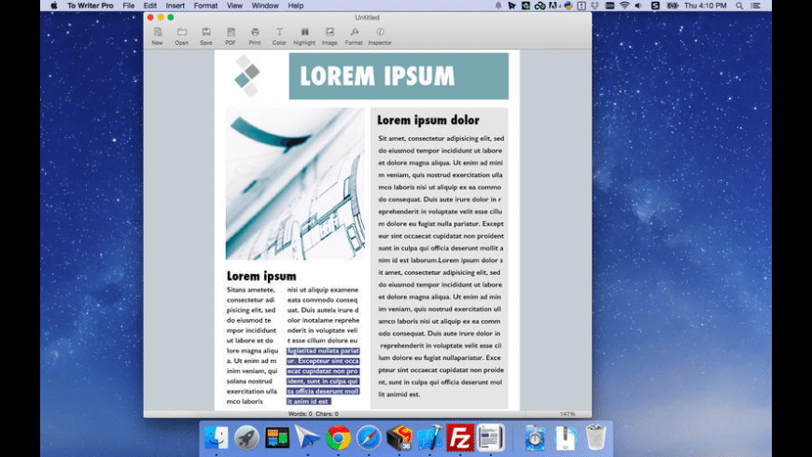Export using the PDF toolbar icon
Screen dimensions: 812x457
[231, 35]
